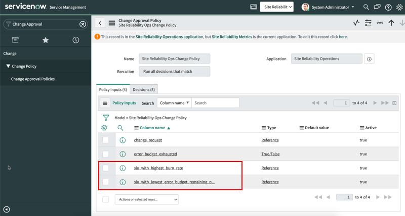Show history clock tab in navigator
This screenshot has height=216, width=405.
coord(75,40)
